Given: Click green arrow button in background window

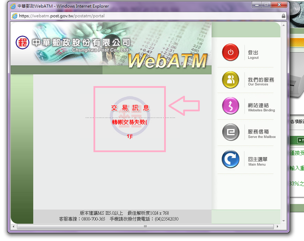Looking at the screenshot, I should click(301, 140).
